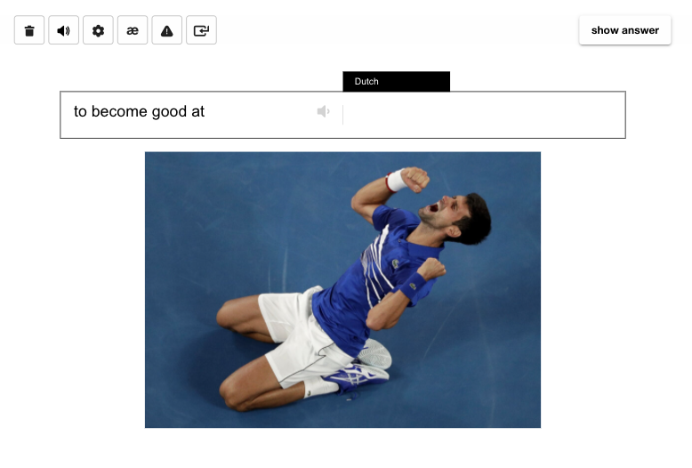This screenshot has height=468, width=692.
Task: Open card preferences with the cog button
Action: click(x=98, y=30)
